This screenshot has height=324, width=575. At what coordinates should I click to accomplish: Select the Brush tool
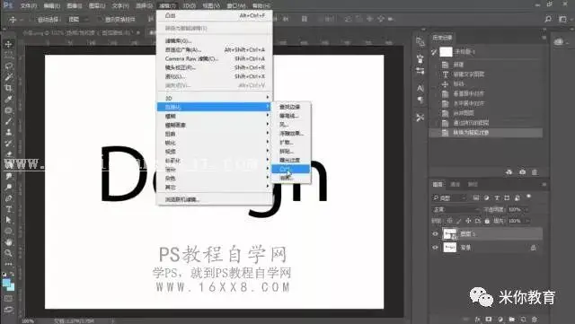tap(8, 121)
